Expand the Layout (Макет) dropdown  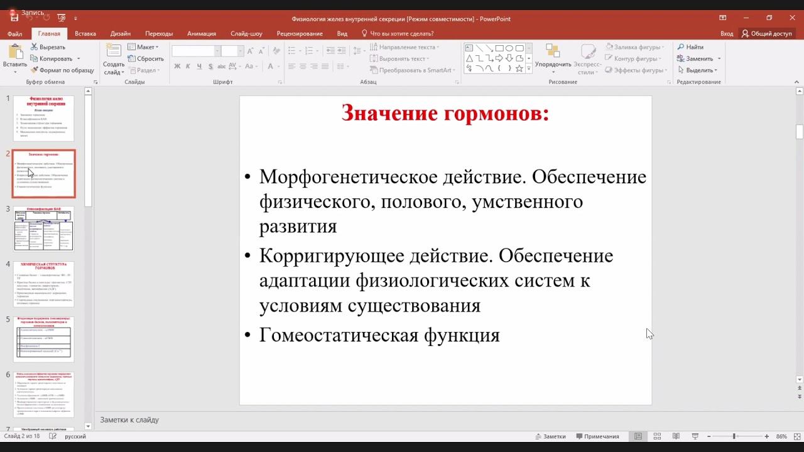point(143,47)
